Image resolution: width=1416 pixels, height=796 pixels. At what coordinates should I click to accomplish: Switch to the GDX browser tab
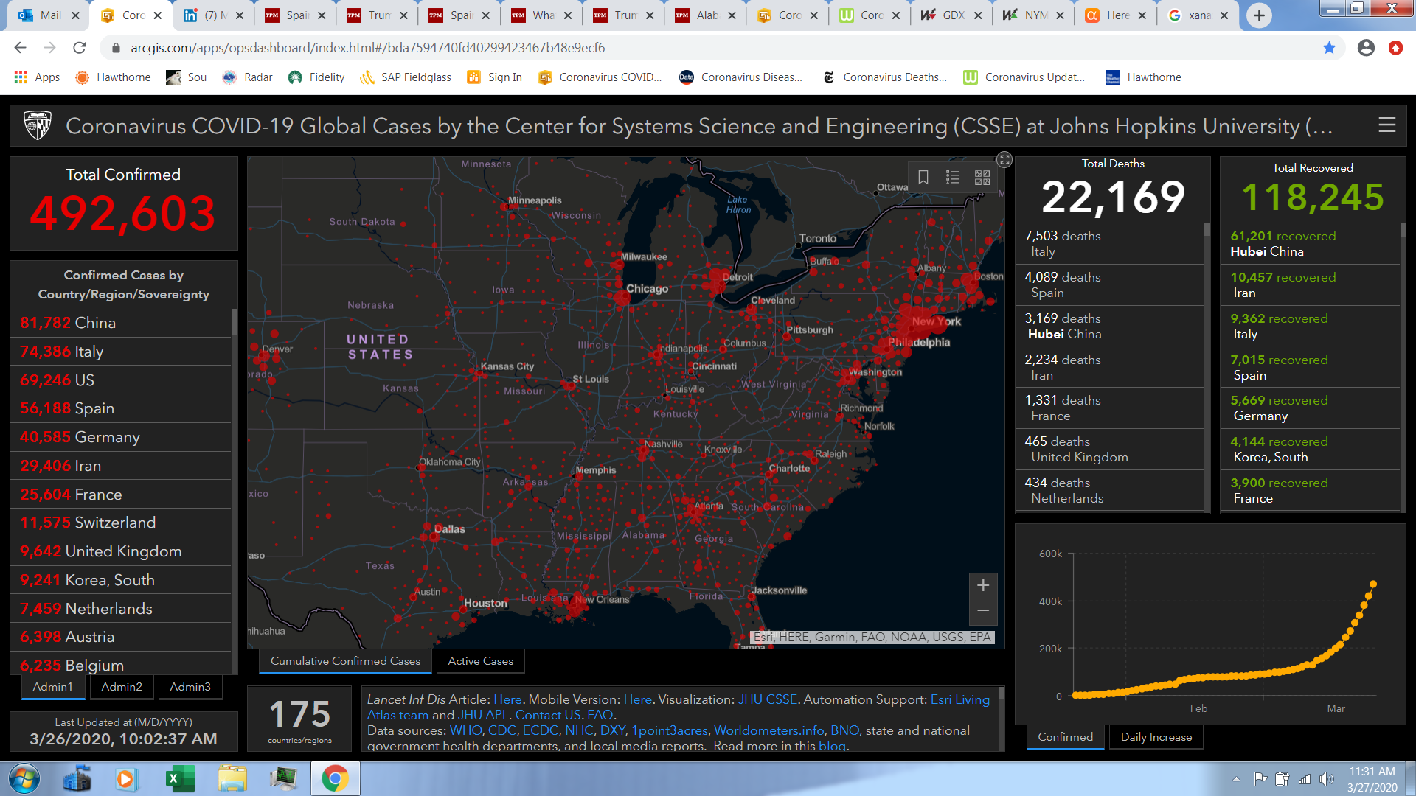[x=950, y=15]
